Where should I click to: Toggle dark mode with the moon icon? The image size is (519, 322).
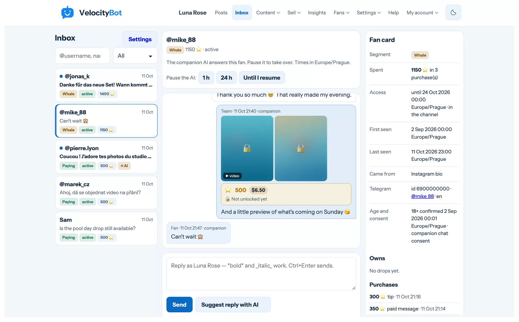(453, 13)
